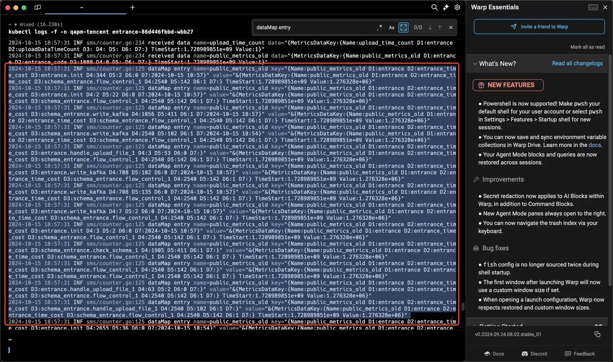The width and height of the screenshot is (613, 362).
Task: Click Invite a friend to Warp
Action: pyautogui.click(x=539, y=27)
